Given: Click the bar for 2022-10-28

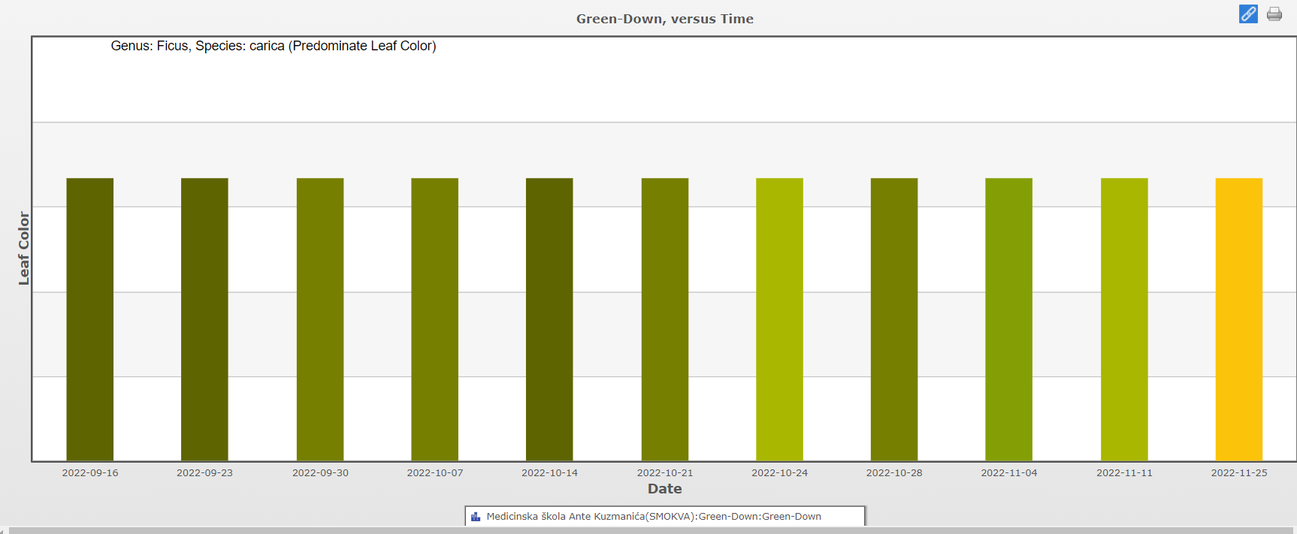Looking at the screenshot, I should tap(894, 319).
